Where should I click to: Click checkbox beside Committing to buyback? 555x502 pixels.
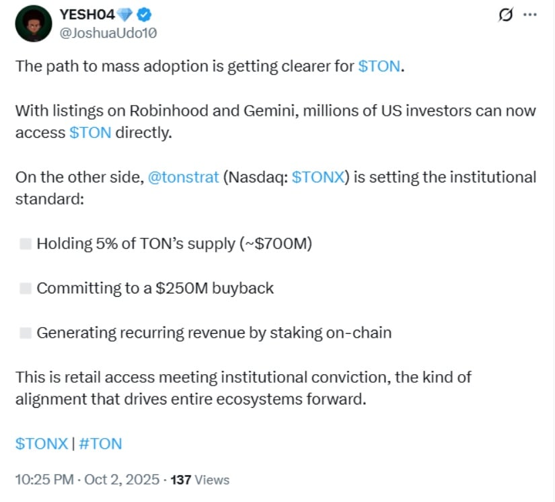(26, 289)
